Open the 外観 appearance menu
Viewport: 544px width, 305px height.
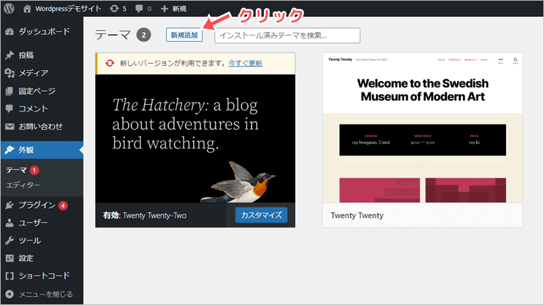(x=26, y=150)
